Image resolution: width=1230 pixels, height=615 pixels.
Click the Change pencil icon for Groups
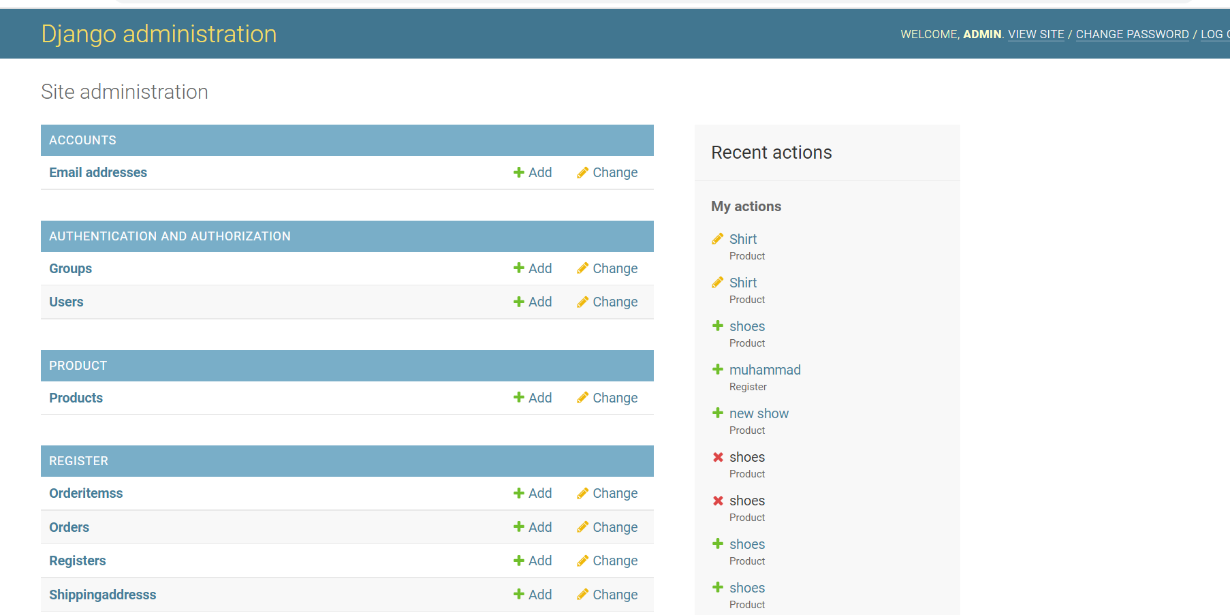(582, 268)
